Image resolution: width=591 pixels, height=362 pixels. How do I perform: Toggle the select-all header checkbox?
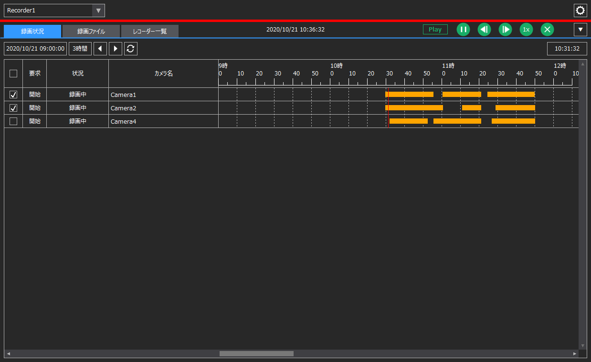click(x=13, y=74)
